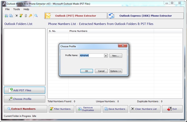Click the Outlook Folders List heading
This screenshot has height=122, width=187.
coord(18,24)
